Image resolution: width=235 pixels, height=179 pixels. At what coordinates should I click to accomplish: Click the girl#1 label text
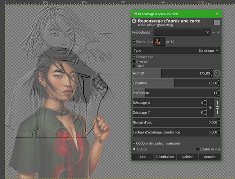click(x=170, y=42)
